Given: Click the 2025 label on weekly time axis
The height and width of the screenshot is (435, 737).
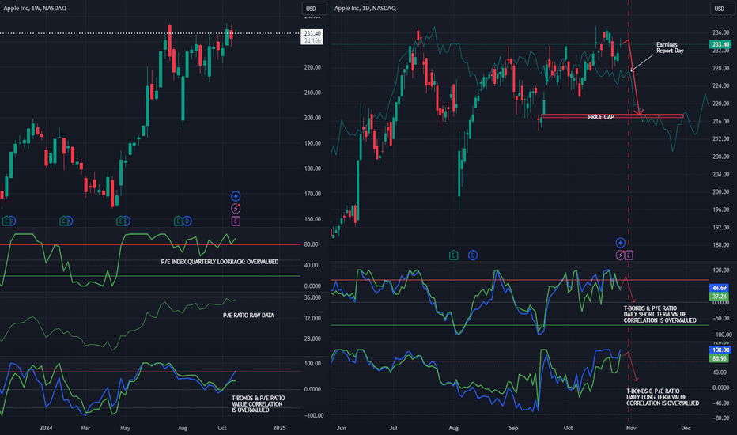Looking at the screenshot, I should click(279, 428).
